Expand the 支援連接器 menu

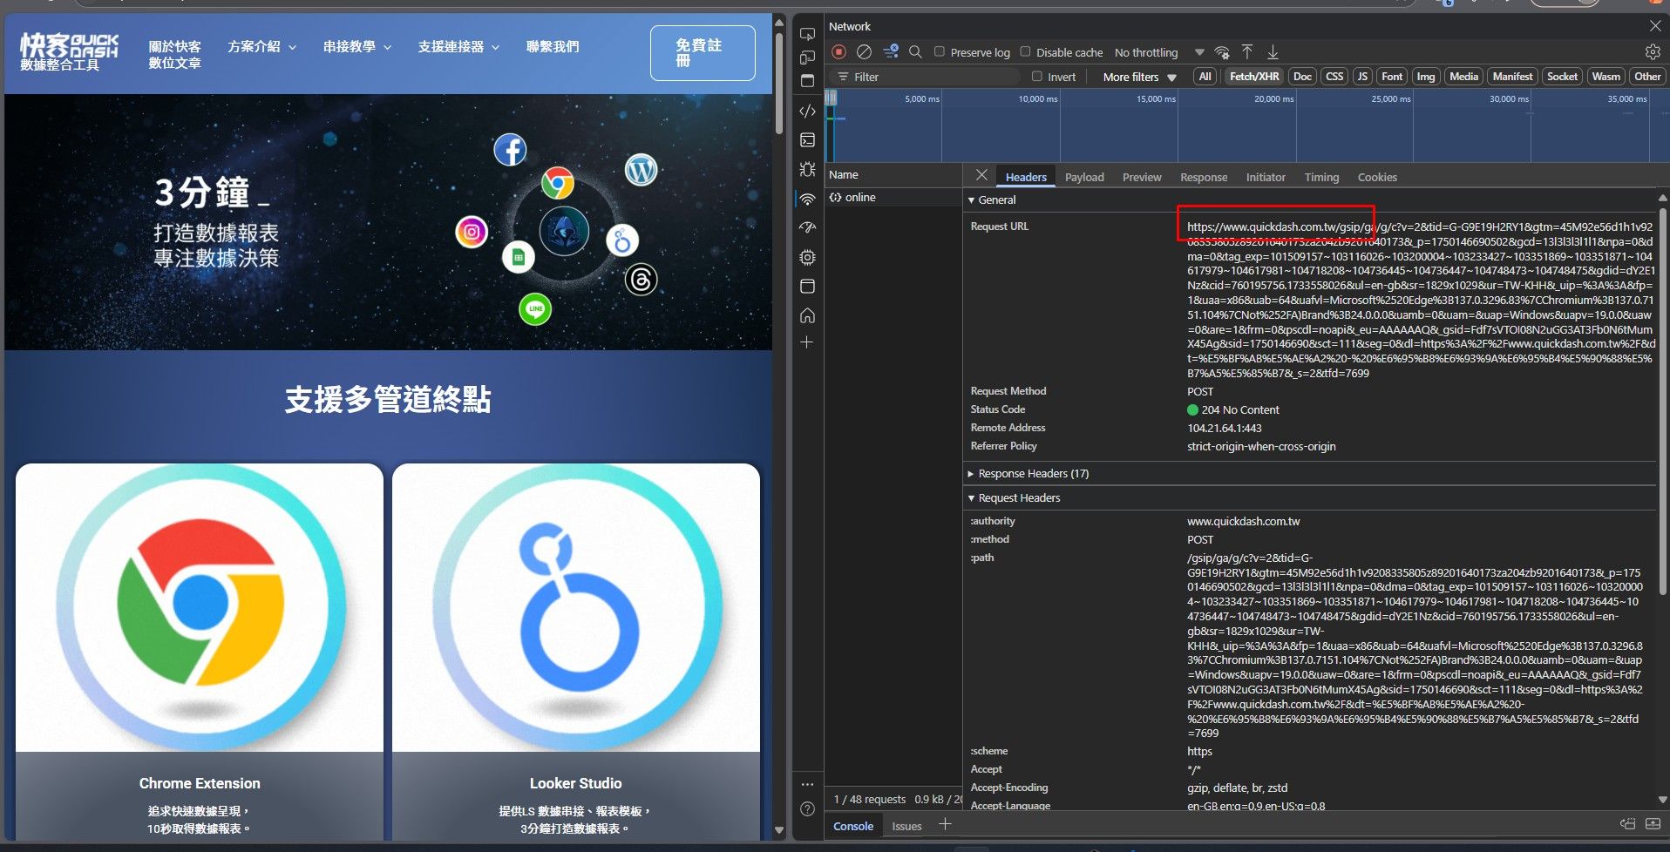(459, 46)
